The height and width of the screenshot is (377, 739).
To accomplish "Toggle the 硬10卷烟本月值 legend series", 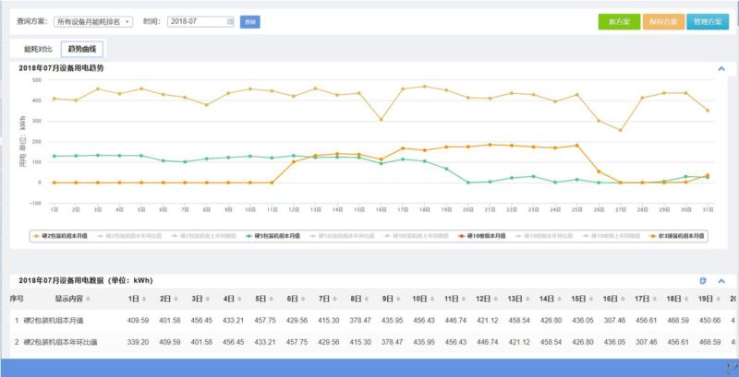I will pos(485,236).
